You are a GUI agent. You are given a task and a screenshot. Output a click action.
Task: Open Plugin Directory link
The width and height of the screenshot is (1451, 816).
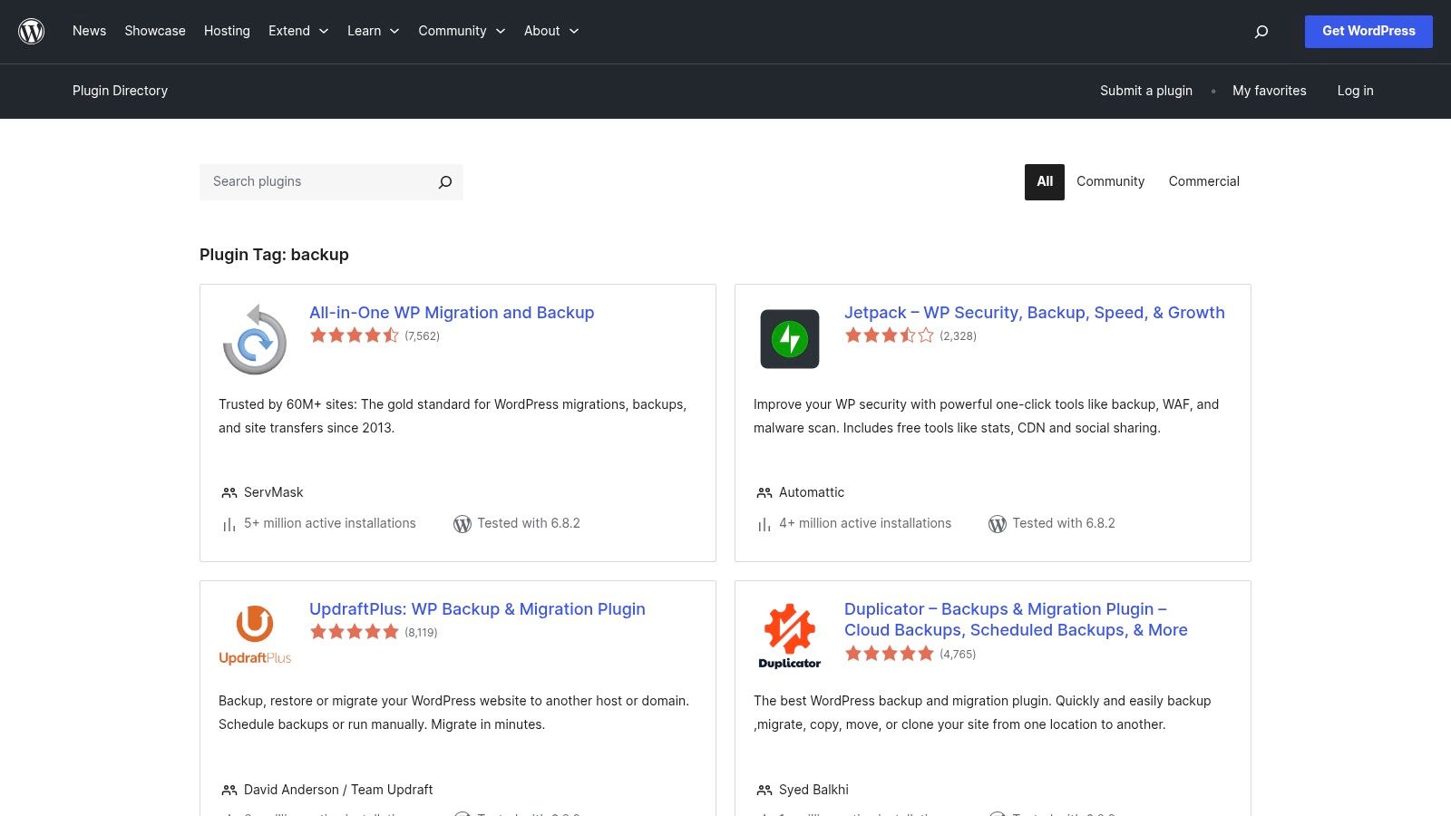pyautogui.click(x=120, y=91)
